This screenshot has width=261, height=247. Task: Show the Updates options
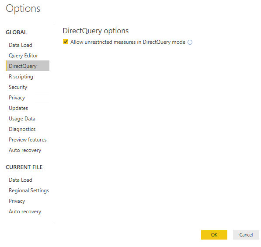click(x=18, y=108)
